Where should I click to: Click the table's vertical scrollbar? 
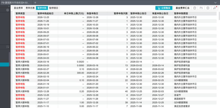pos(219,16)
